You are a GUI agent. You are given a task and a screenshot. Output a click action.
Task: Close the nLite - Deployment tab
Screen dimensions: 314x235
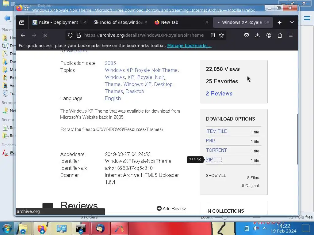tap(85, 22)
